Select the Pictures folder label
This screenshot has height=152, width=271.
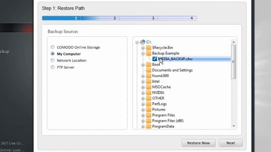[159, 110]
